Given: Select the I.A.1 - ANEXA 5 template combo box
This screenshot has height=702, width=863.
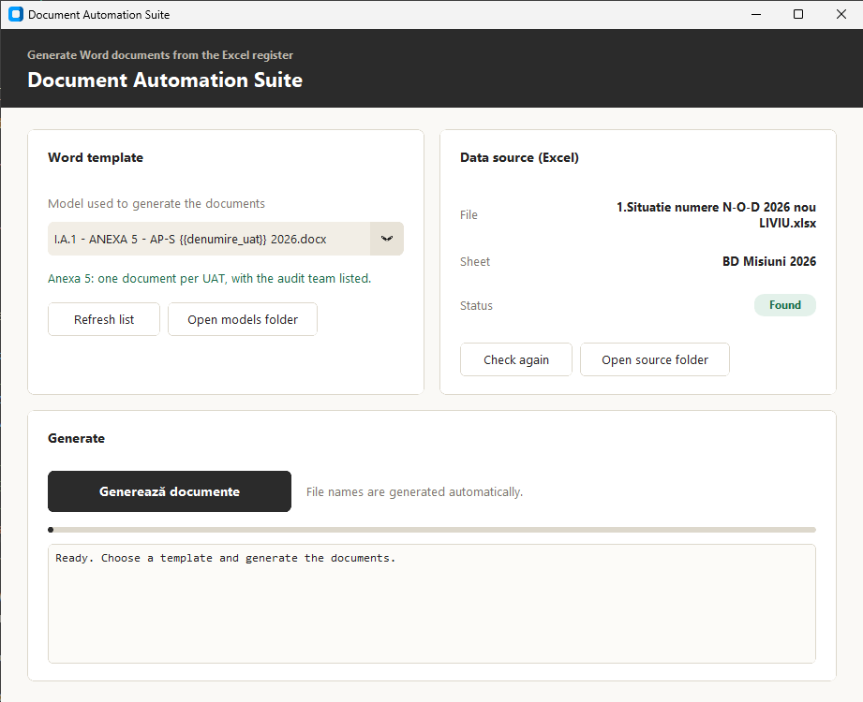Looking at the screenshot, I should (x=226, y=239).
